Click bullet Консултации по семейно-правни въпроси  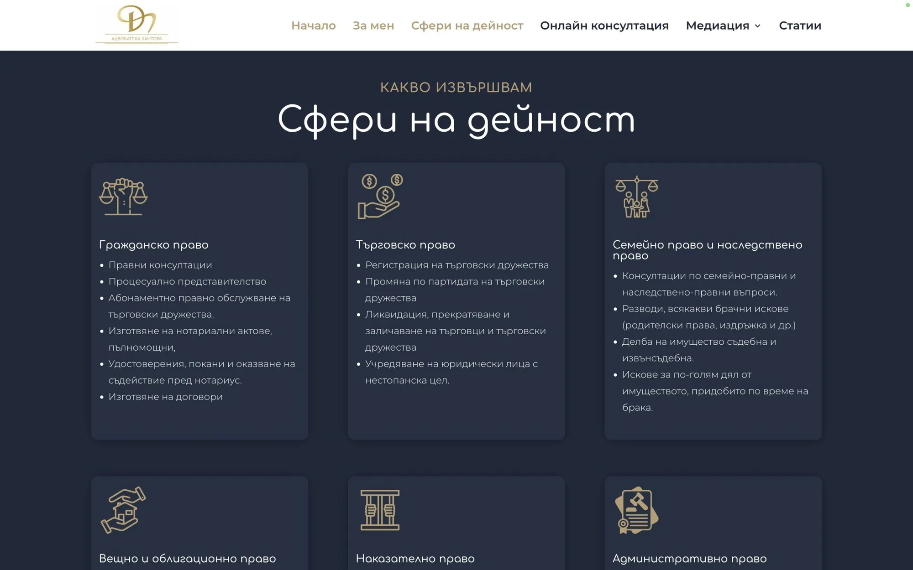pos(709,284)
